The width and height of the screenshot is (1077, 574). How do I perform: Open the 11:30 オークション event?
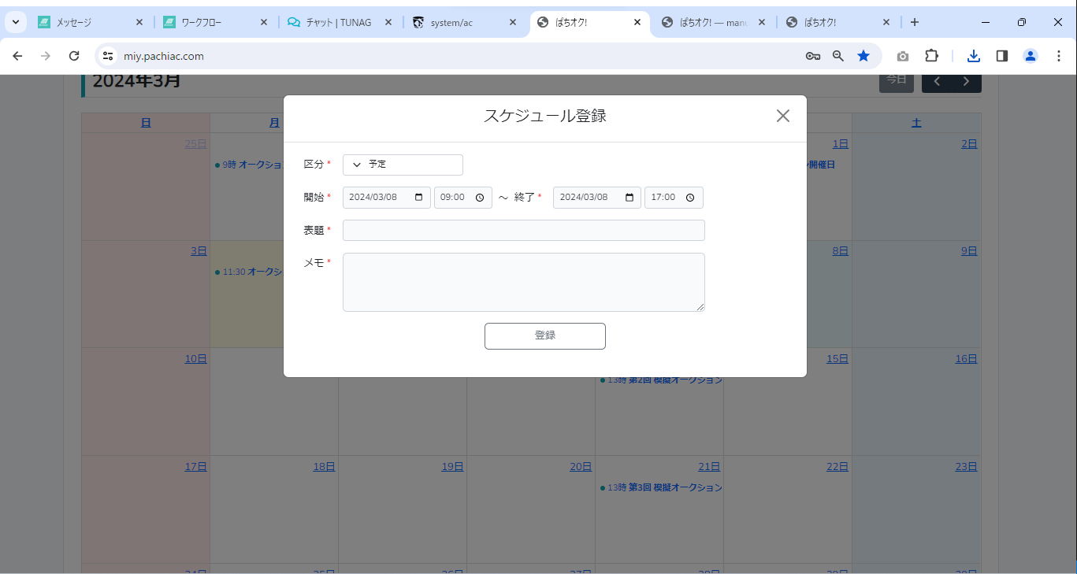click(248, 272)
